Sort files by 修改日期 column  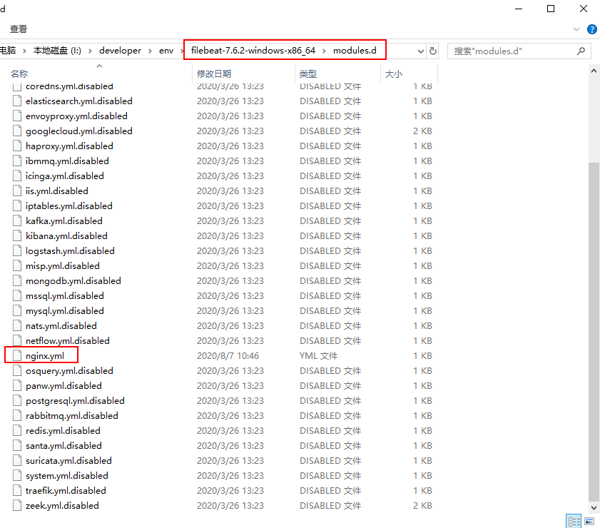tap(214, 73)
